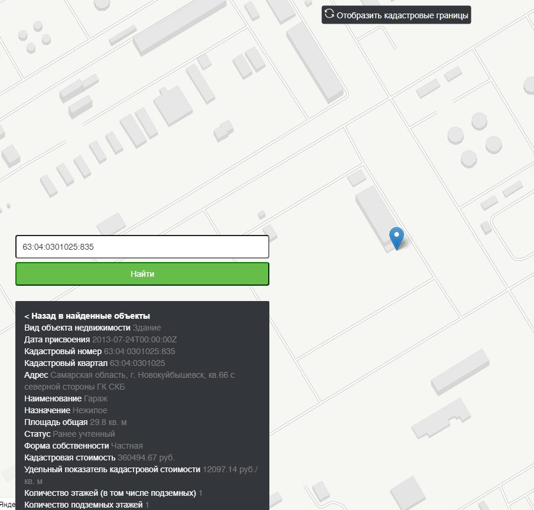Select the date value '2013-07-24T00:00:00Z'

coord(135,339)
